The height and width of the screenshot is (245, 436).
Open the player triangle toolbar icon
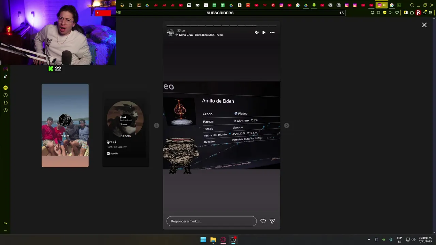(x=391, y=13)
